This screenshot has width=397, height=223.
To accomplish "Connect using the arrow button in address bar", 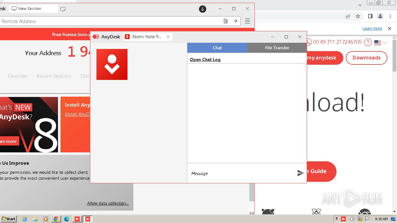I will (x=235, y=21).
